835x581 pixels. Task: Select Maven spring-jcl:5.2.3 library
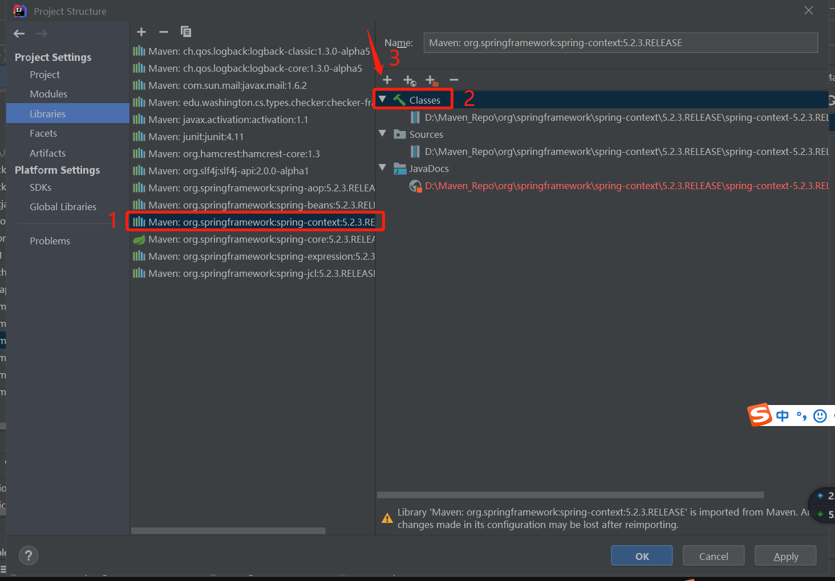[x=252, y=273]
